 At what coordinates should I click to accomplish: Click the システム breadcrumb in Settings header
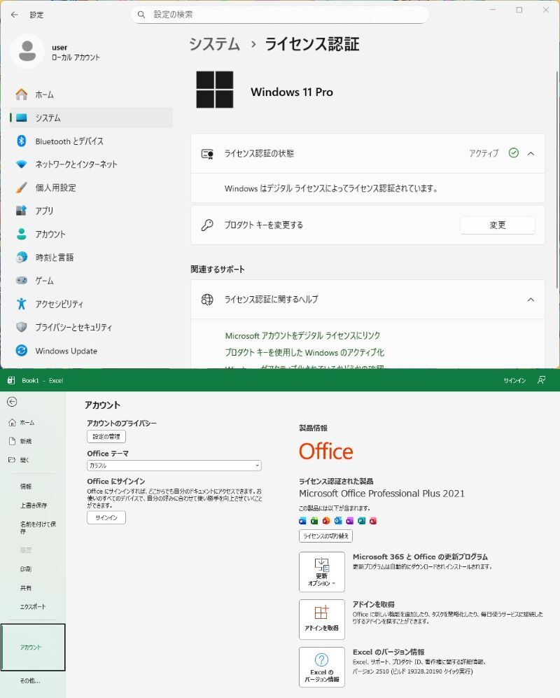click(x=215, y=44)
